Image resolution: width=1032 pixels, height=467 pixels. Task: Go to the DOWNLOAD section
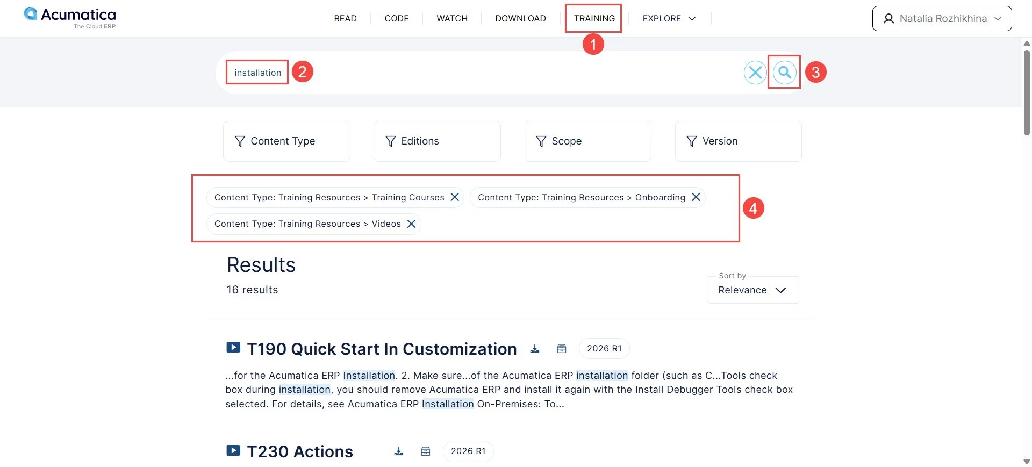[520, 18]
